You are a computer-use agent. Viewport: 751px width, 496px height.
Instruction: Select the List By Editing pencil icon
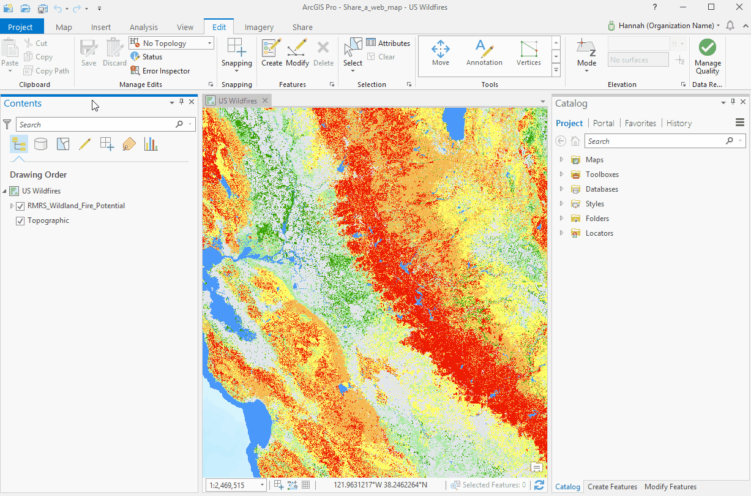coord(85,143)
